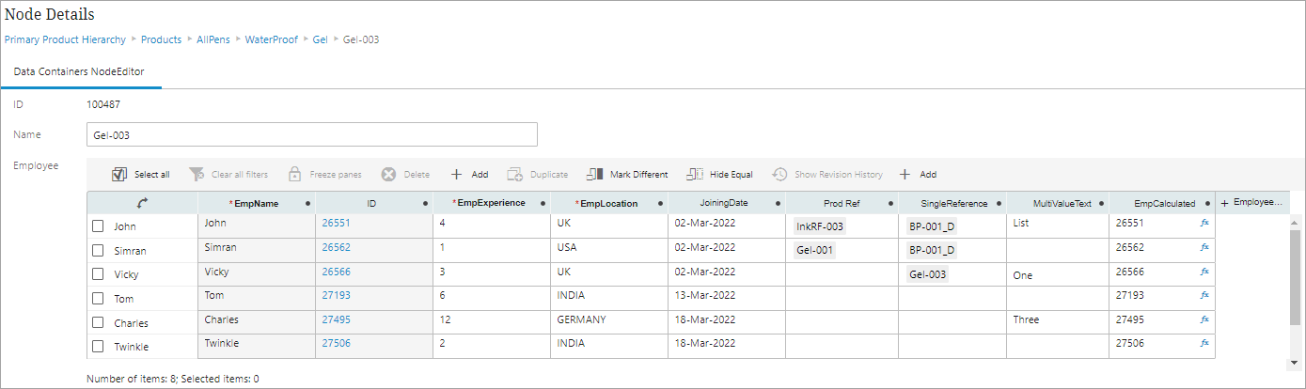Screen dimensions: 1306x389
Task: Open the JoiningDate column header menu dot
Action: tap(778, 203)
